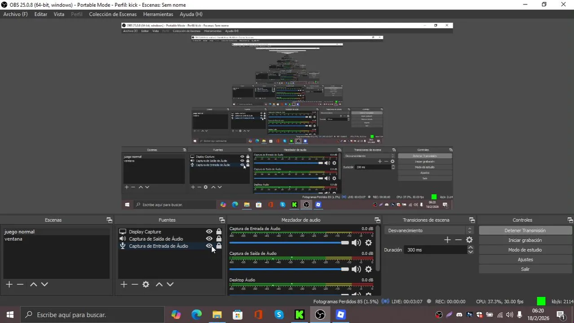Screen dimensions: 574x323
Task: Select the ventana scene
Action: (x=56, y=239)
